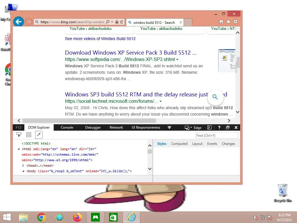Open Download Windows XP Service Pack 3 link

point(131,53)
